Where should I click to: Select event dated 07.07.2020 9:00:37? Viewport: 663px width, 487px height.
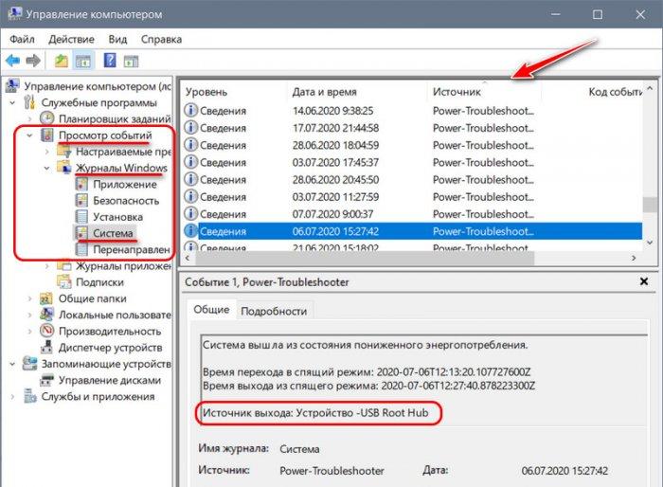(x=413, y=214)
